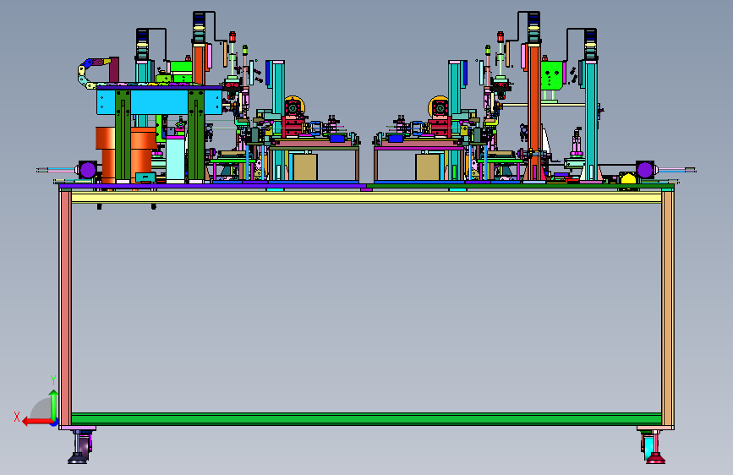Select the right yellow-ringed gear motor

(x=439, y=107)
